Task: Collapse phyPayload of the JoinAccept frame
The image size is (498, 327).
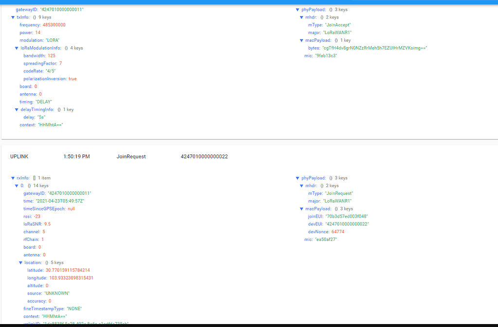Action: coord(298,10)
